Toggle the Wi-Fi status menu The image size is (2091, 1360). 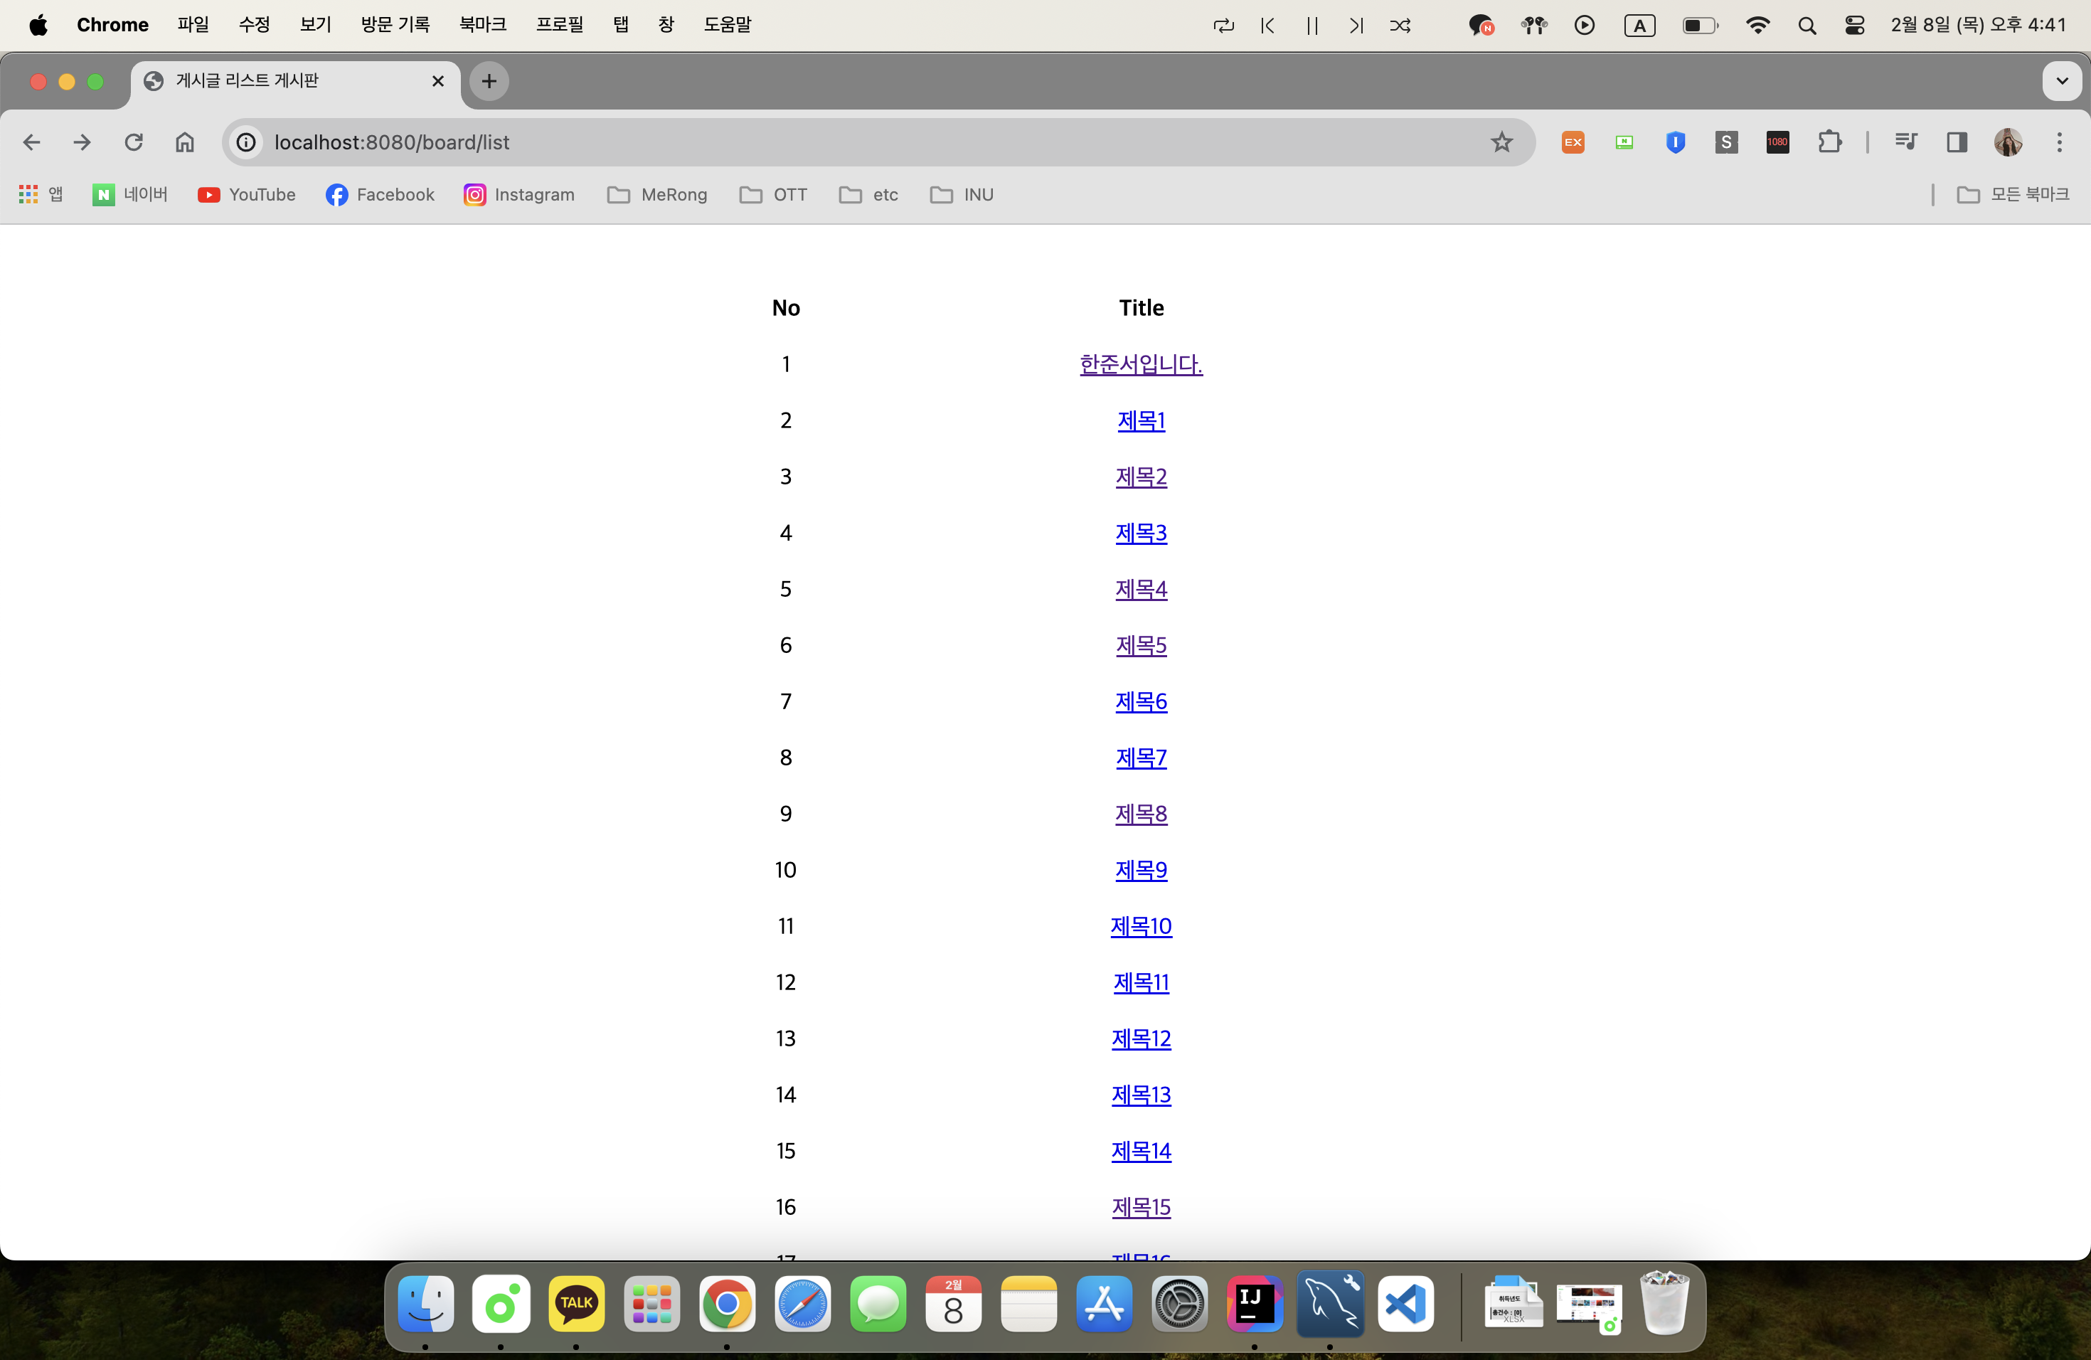(1758, 26)
